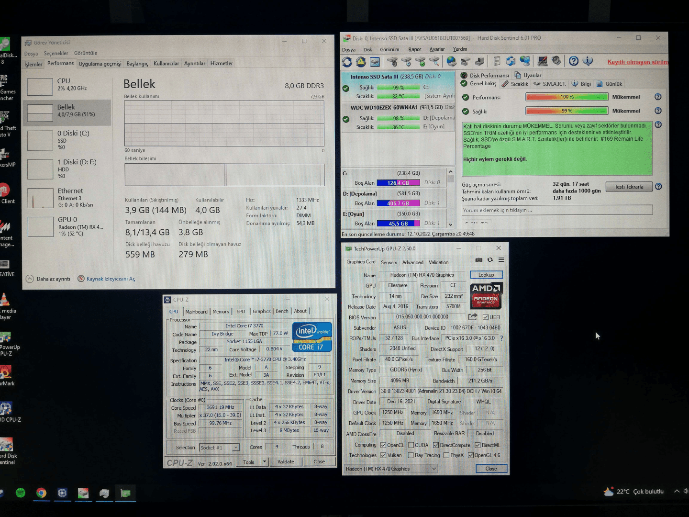Open the Mainboard tab in CPU-Z

(x=196, y=312)
